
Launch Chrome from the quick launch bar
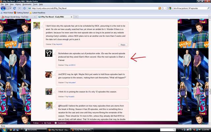(11, 130)
